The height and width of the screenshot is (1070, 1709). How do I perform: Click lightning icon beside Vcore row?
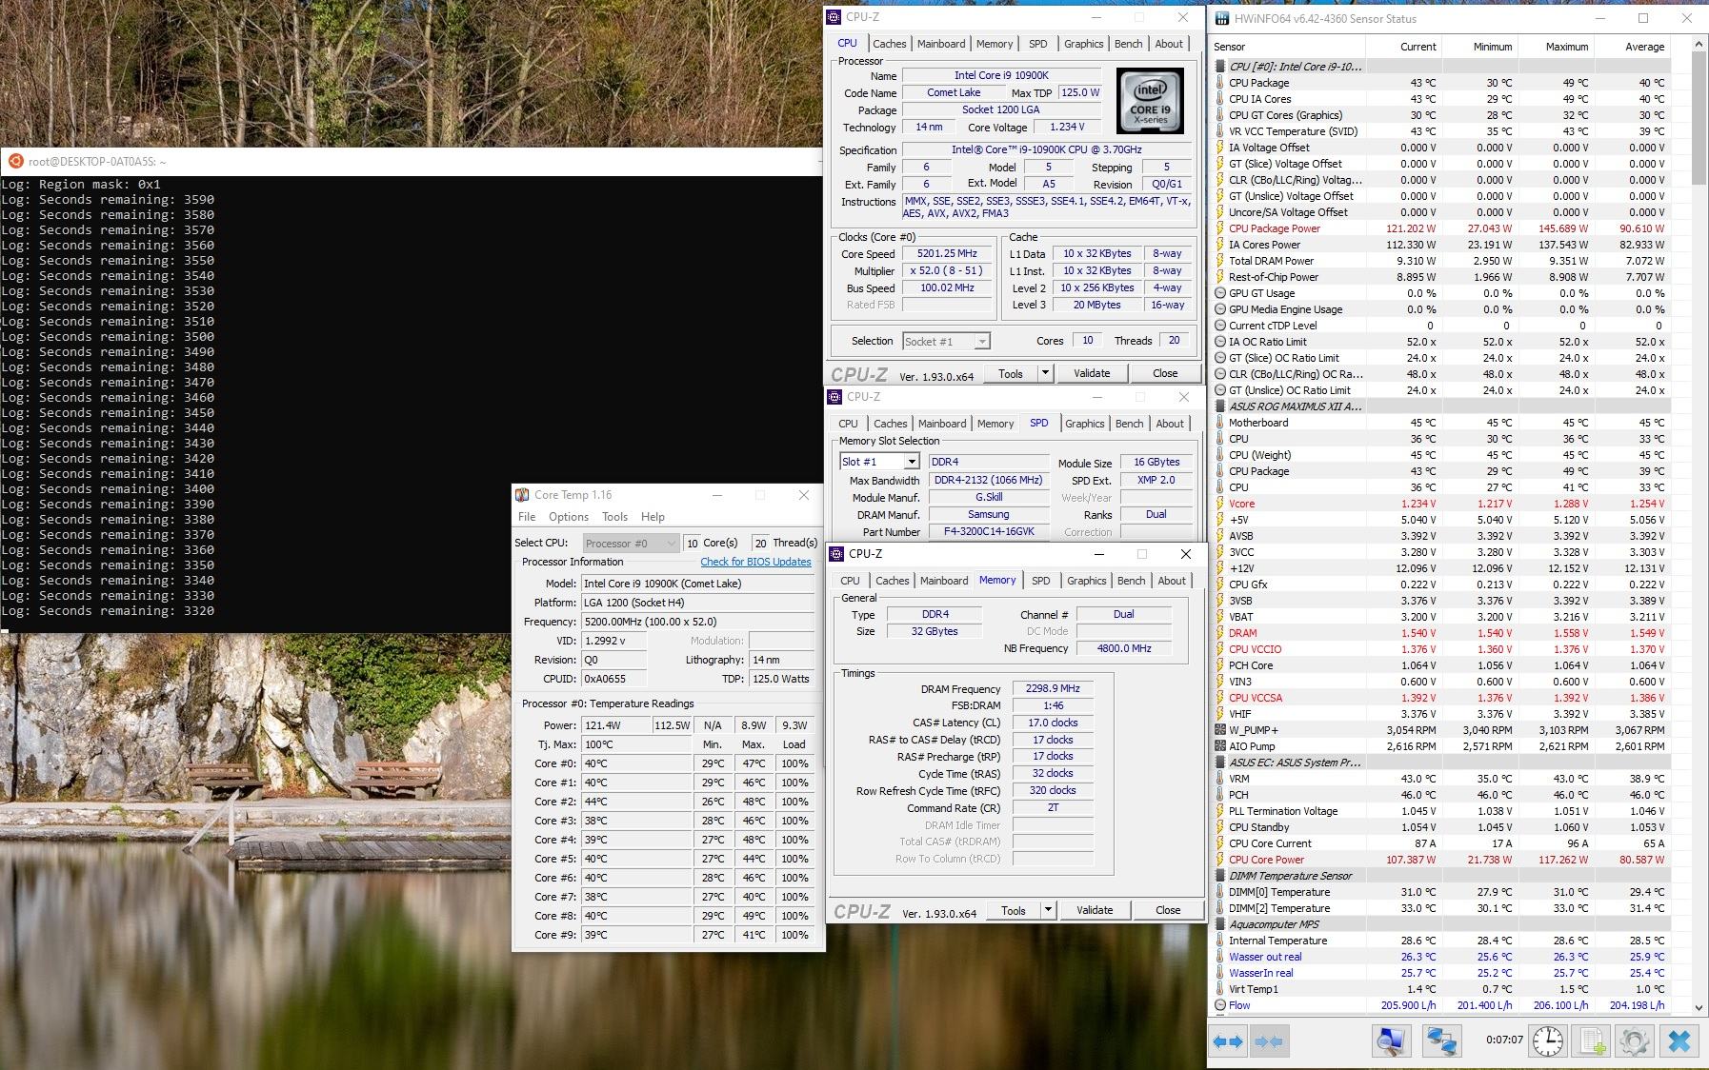pyautogui.click(x=1220, y=504)
